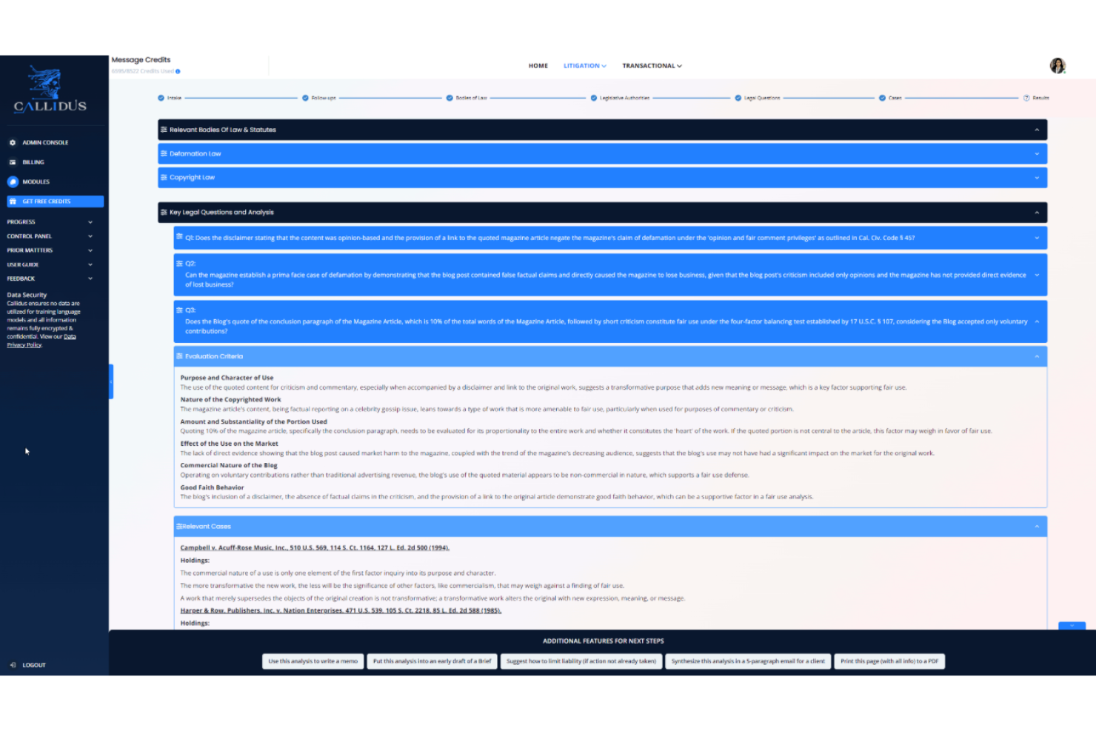Expand the Prior Matters sidebar group
1096x731 pixels.
(x=49, y=250)
